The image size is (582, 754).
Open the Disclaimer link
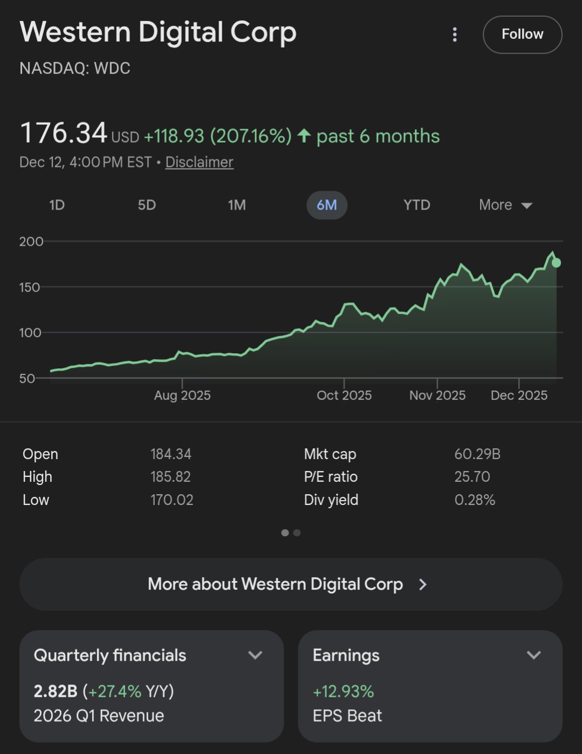point(199,162)
